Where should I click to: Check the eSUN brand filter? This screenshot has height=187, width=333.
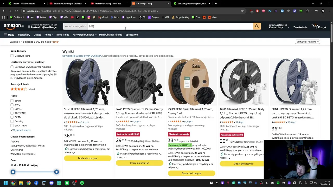click(12, 101)
